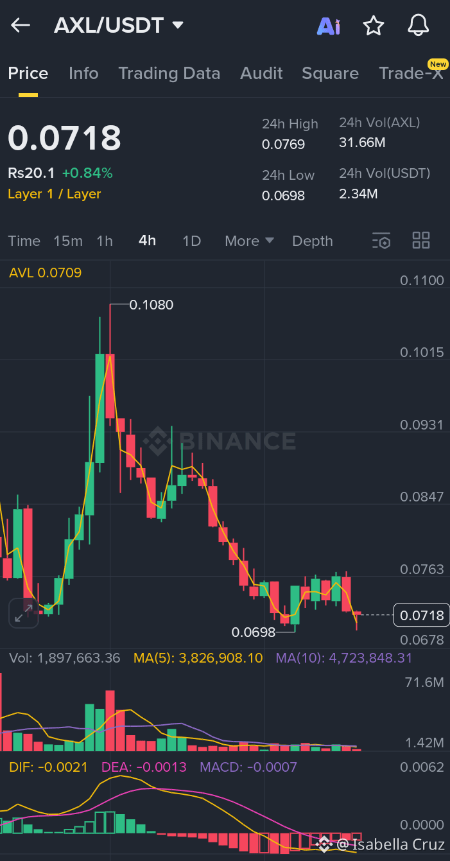The image size is (450, 861).
Task: Open the AXL/USDT pair selector dropdown
Action: click(119, 26)
